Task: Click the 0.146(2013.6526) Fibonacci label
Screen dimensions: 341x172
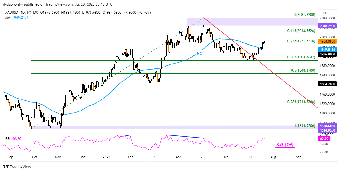Action: click(301, 31)
